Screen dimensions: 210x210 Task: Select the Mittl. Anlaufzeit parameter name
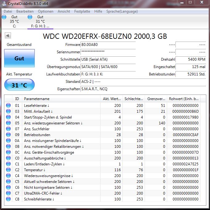point(38,111)
